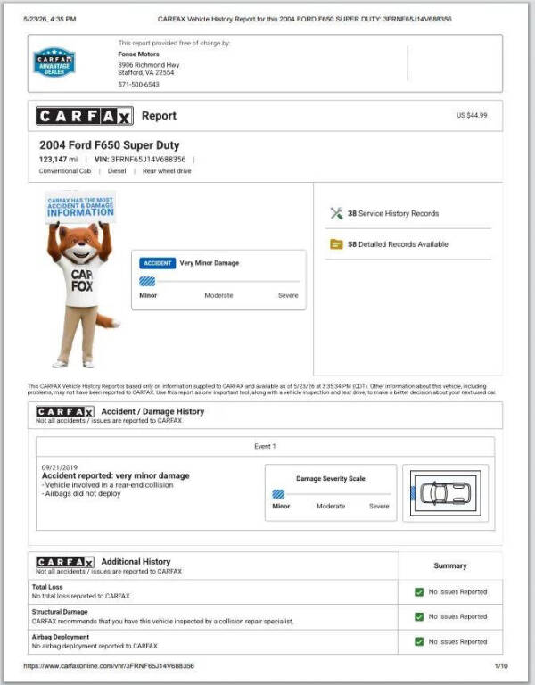Click the carfaxonline.com URL in footer
The width and height of the screenshot is (535, 685).
point(109,666)
